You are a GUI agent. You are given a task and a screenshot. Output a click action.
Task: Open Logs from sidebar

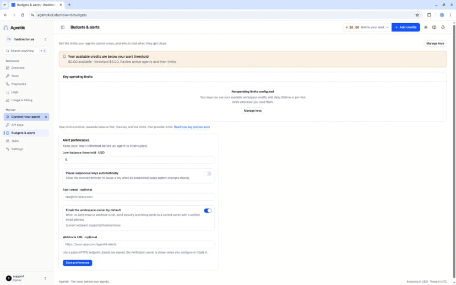[26, 92]
